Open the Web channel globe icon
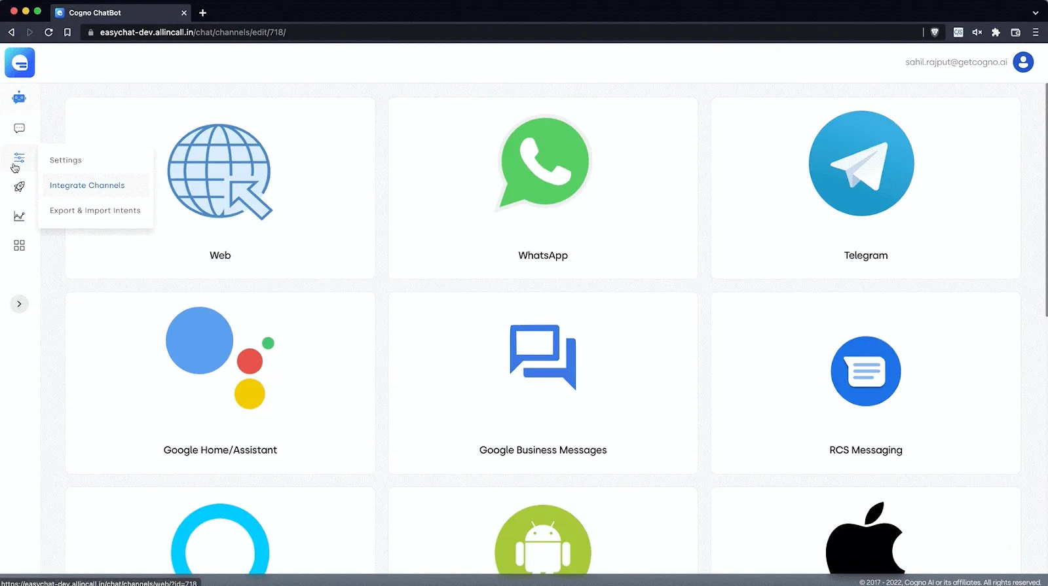Viewport: 1048px width, 586px height. click(220, 172)
